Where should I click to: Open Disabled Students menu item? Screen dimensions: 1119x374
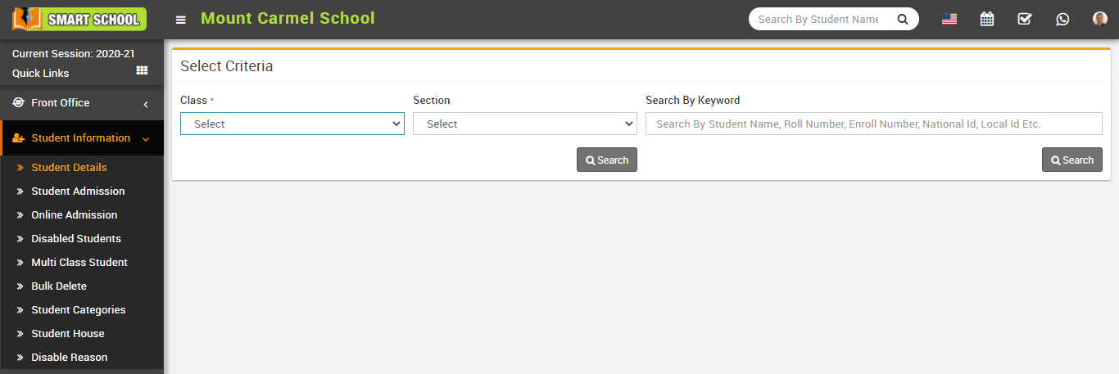(x=76, y=238)
